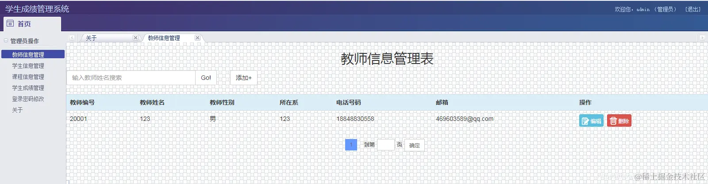This screenshot has width=708, height=184.
Task: Focus the jump-to-page number field
Action: (385, 145)
